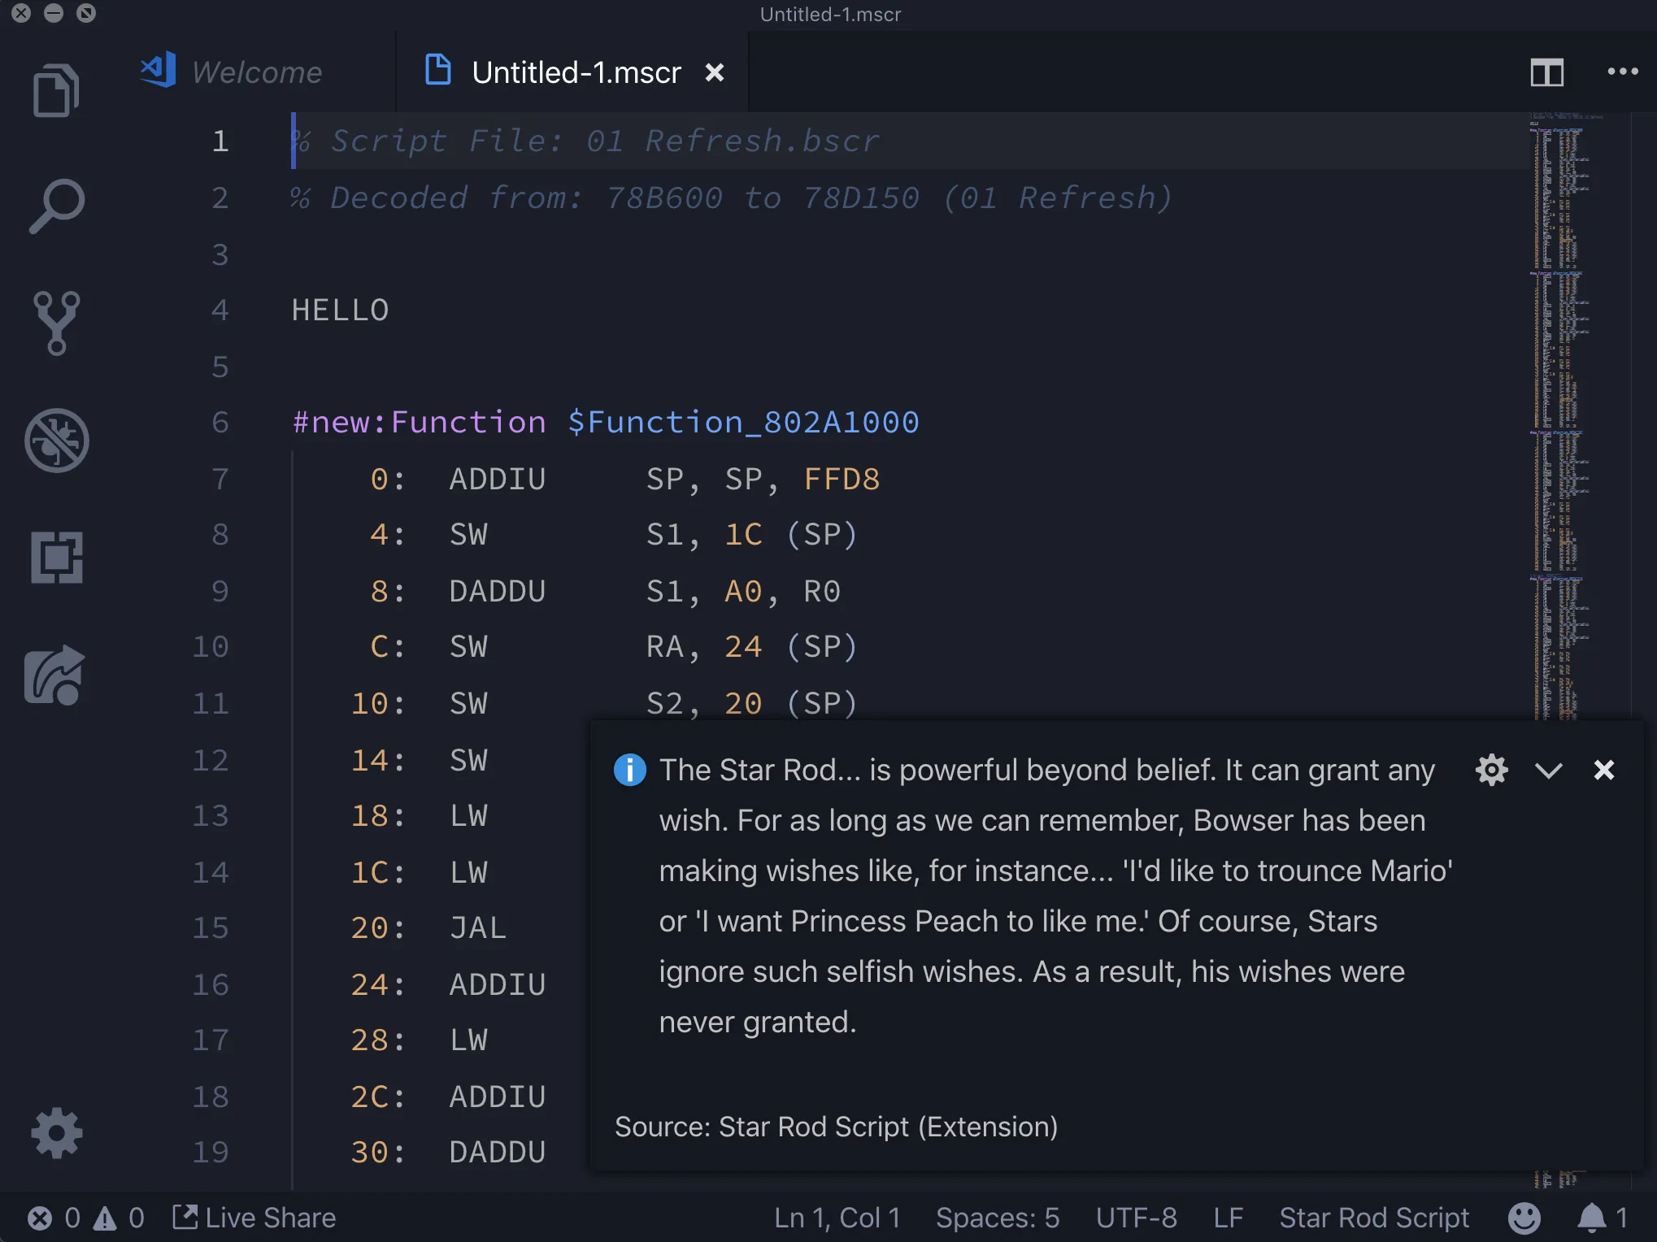Screen dimensions: 1657x1242
Task: Click the feedback smiley icon
Action: tap(1524, 1218)
